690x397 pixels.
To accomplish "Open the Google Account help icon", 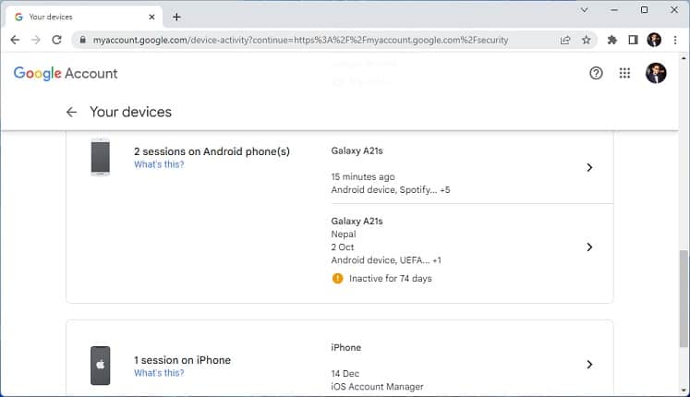I will click(596, 73).
